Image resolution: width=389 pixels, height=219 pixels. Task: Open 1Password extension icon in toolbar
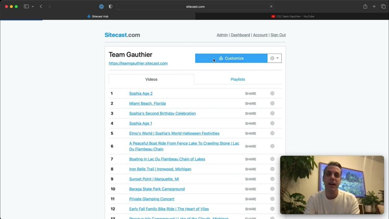pos(101,6)
